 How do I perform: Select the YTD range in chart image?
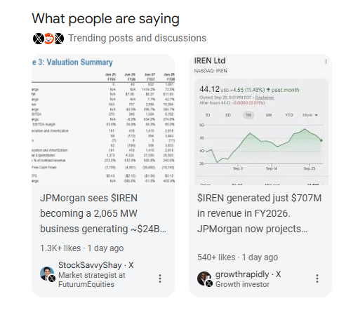[x=289, y=115]
